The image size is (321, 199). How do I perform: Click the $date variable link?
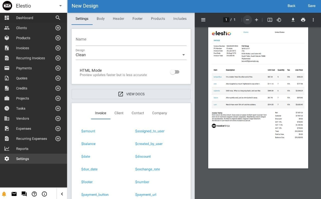click(85, 156)
